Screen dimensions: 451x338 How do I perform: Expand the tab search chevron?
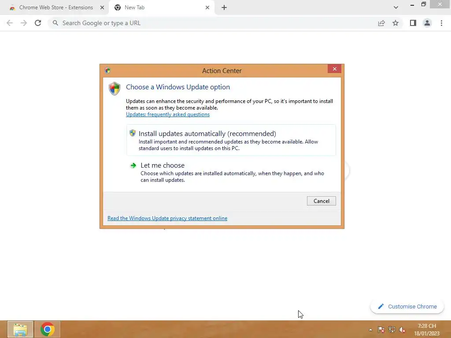pos(396,7)
